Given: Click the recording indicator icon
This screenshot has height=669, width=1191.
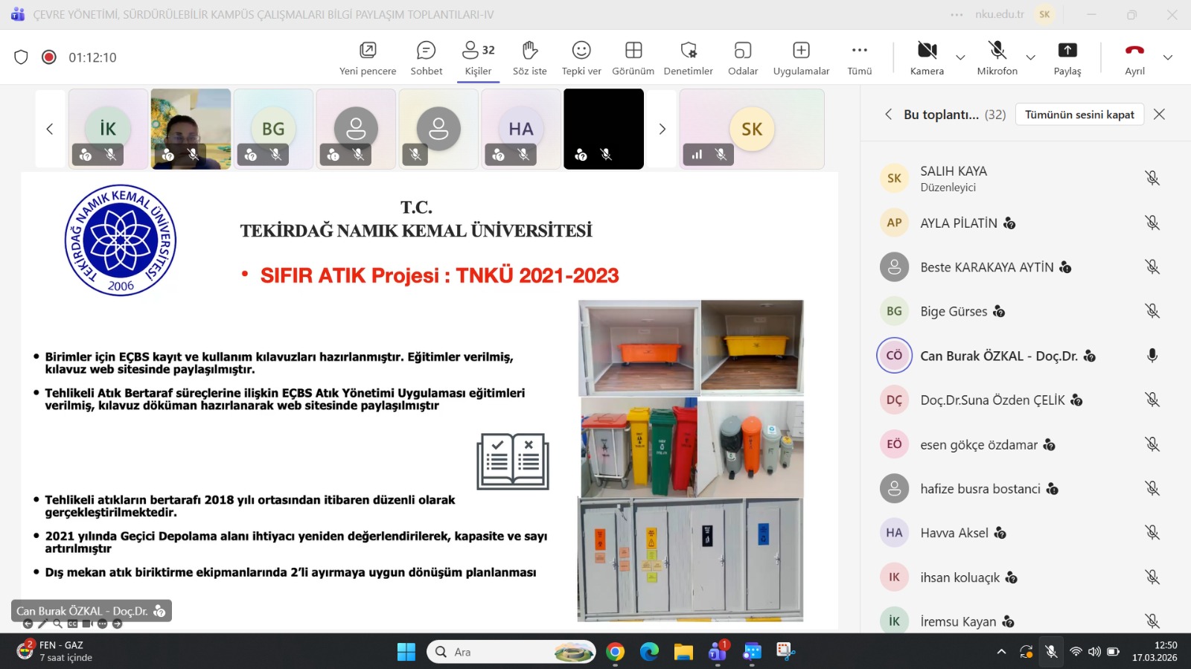Looking at the screenshot, I should [49, 57].
